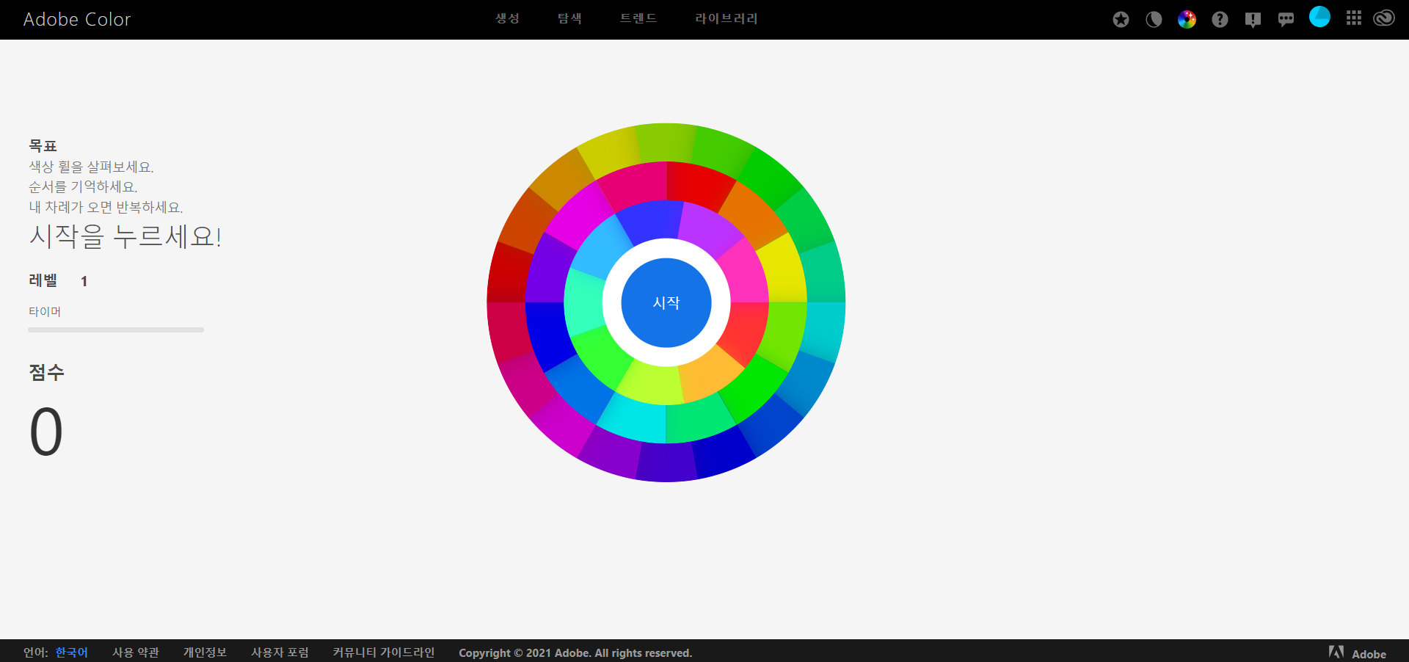The width and height of the screenshot is (1409, 662).
Task: Select yellow-green segment of innermost ring
Action: click(x=651, y=383)
